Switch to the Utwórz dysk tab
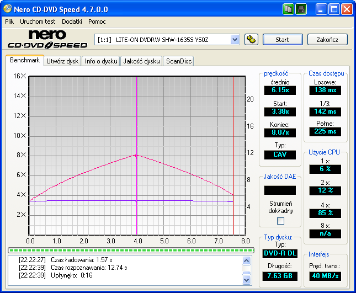The width and height of the screenshot is (356, 293). (62, 61)
